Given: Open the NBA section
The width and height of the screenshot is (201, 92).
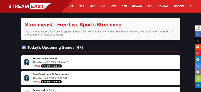Looking at the screenshot, I should pyautogui.click(x=82, y=6).
